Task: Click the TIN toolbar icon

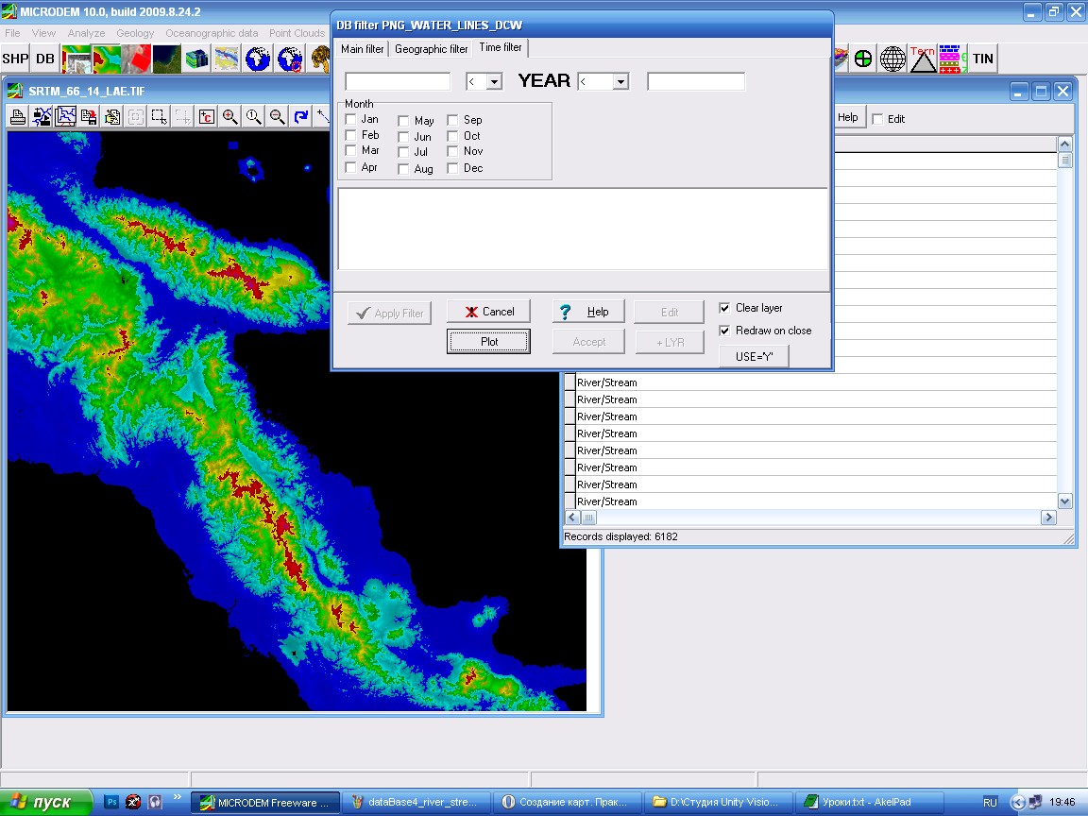Action: [983, 59]
